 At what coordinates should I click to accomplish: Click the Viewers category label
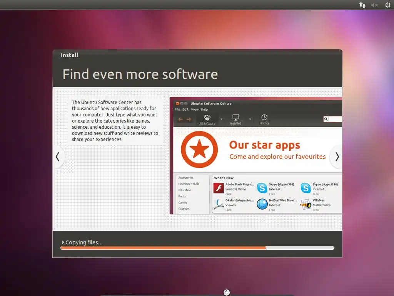[231, 205]
